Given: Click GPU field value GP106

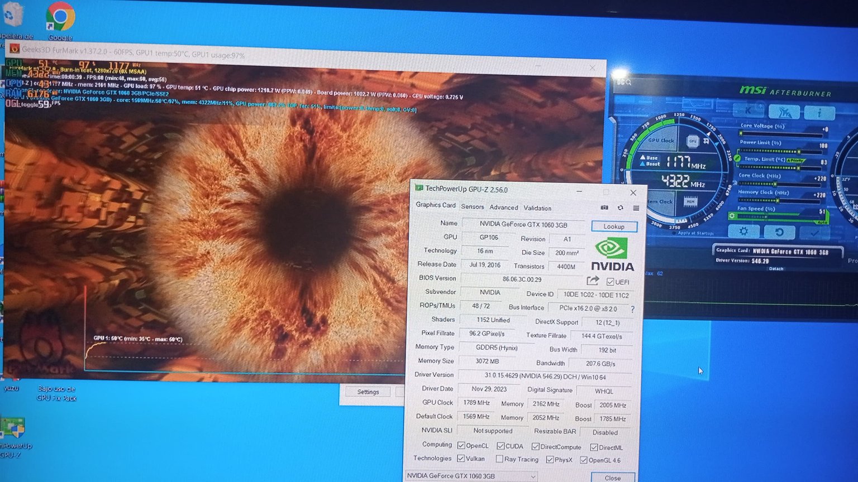Looking at the screenshot, I should (x=488, y=238).
